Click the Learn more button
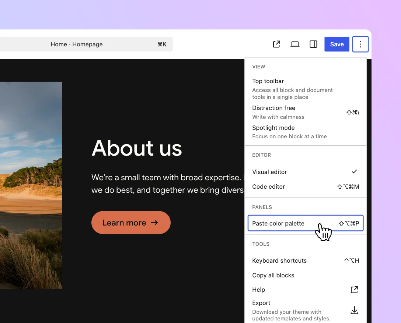401x323 pixels. (131, 223)
